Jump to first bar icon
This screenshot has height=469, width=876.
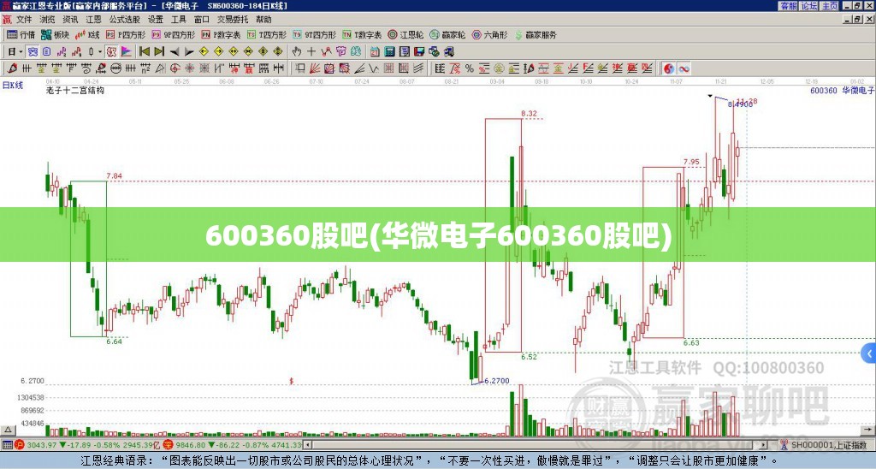pos(144,51)
